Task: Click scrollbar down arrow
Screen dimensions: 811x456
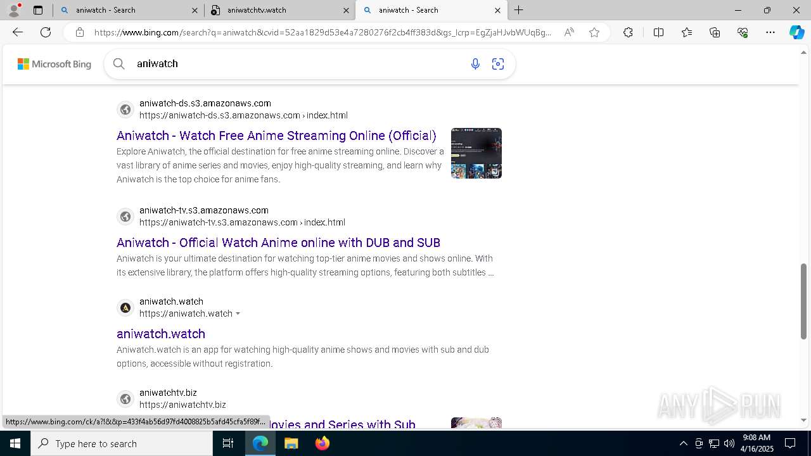Action: 804,420
